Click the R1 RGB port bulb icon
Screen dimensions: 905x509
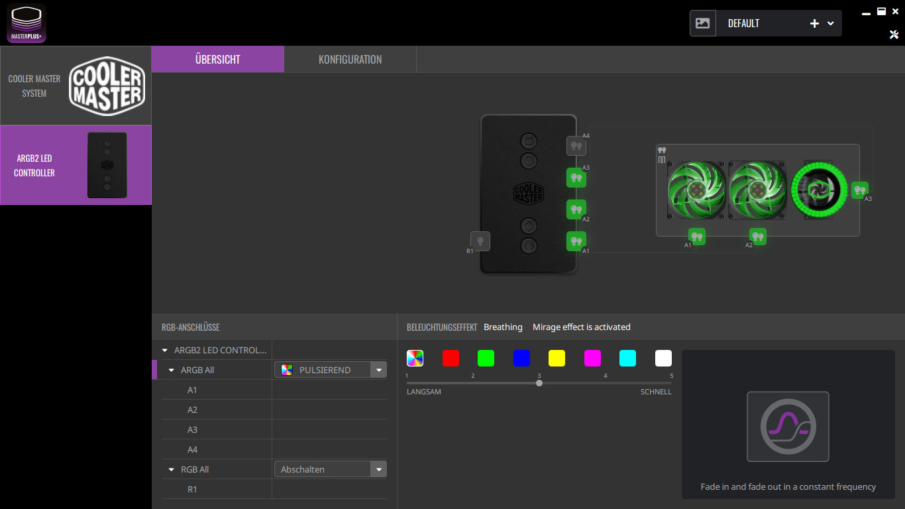(480, 241)
